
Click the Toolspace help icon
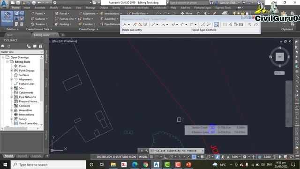(41, 46)
